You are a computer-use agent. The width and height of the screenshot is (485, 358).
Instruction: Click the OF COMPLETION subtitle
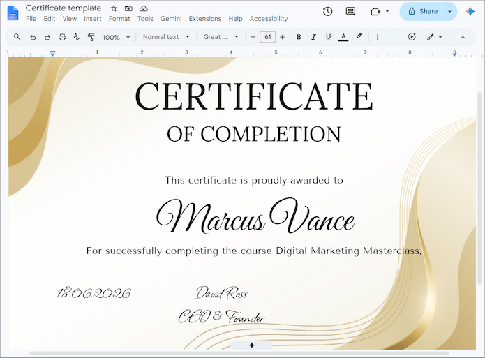[x=254, y=134]
